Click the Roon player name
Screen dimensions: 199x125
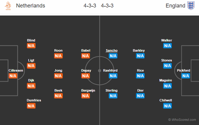coord(58,50)
